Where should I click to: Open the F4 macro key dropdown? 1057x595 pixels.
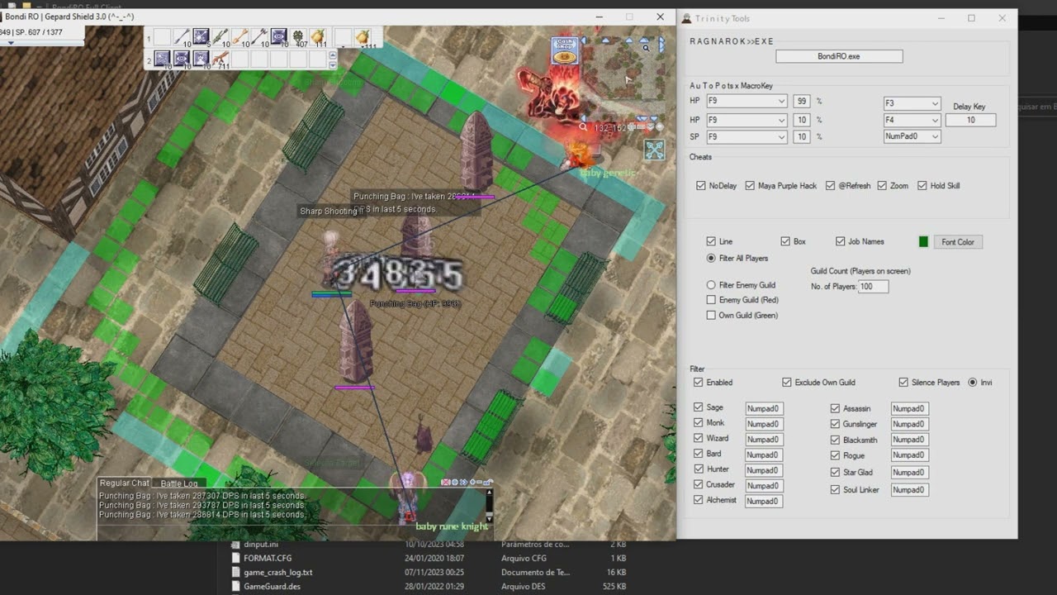[912, 120]
